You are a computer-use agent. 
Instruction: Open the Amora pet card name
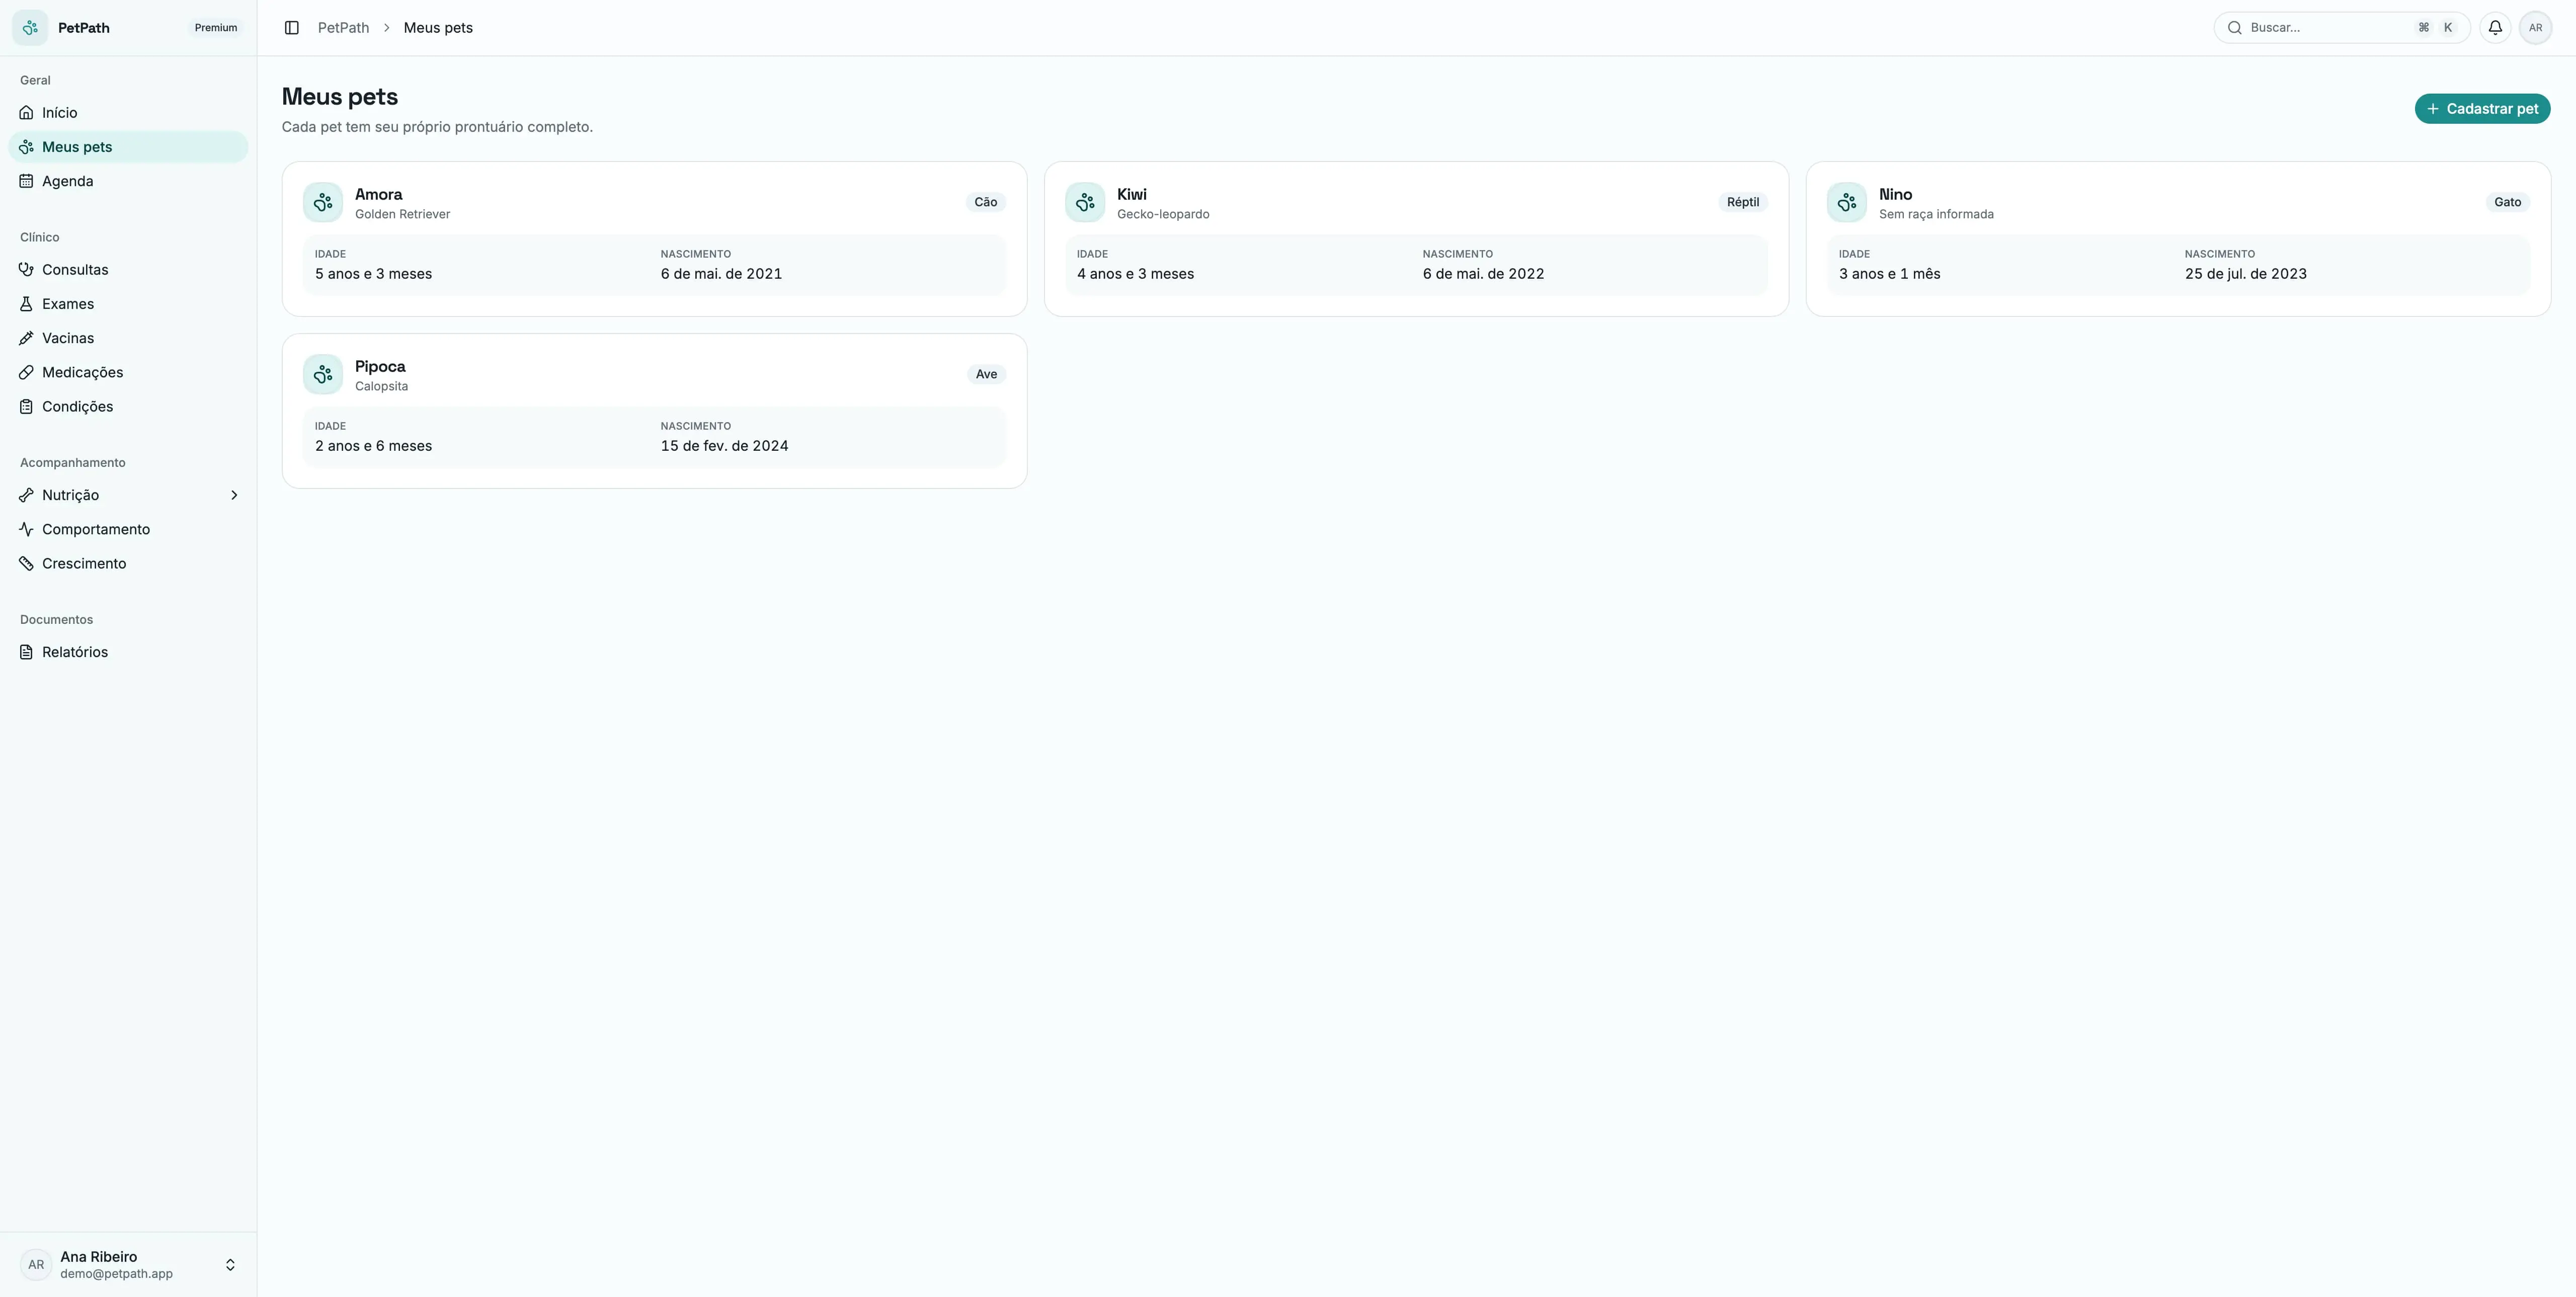pyautogui.click(x=378, y=194)
